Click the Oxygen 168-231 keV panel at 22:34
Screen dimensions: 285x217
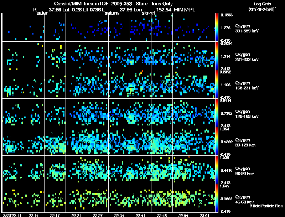(x=119, y=84)
